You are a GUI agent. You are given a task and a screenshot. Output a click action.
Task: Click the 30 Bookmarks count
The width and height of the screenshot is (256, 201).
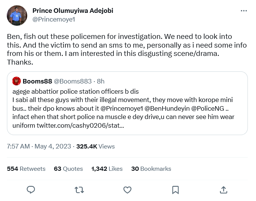(x=151, y=169)
